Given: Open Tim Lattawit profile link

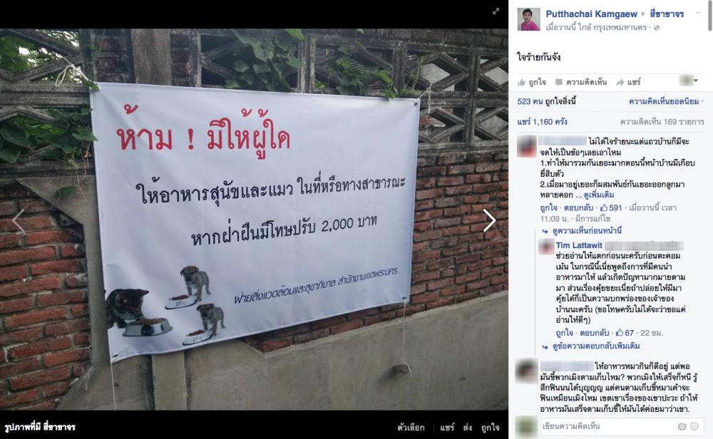Looking at the screenshot, I should click(x=579, y=245).
